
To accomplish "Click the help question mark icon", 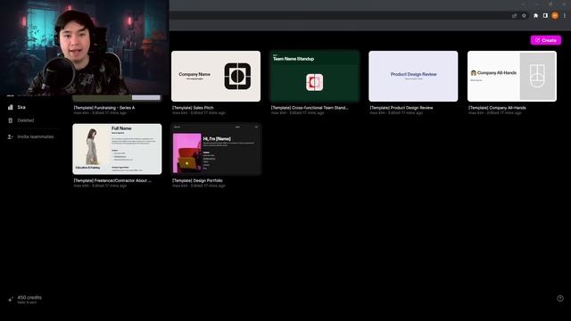I will (560, 299).
